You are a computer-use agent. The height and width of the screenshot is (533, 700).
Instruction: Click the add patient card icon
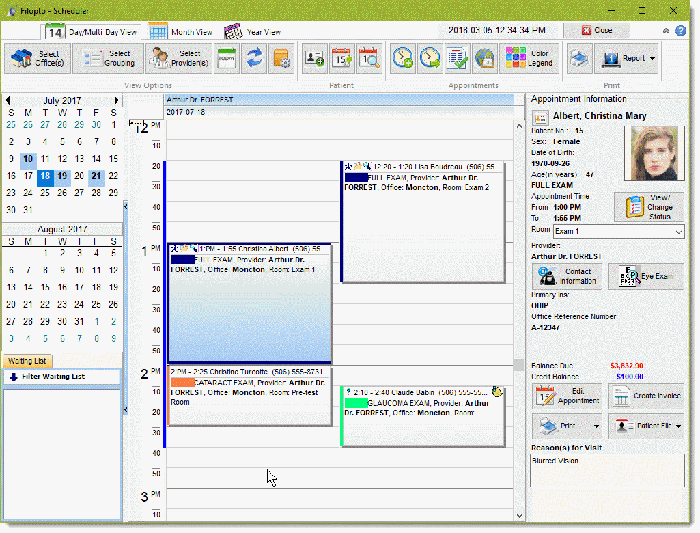pos(315,59)
